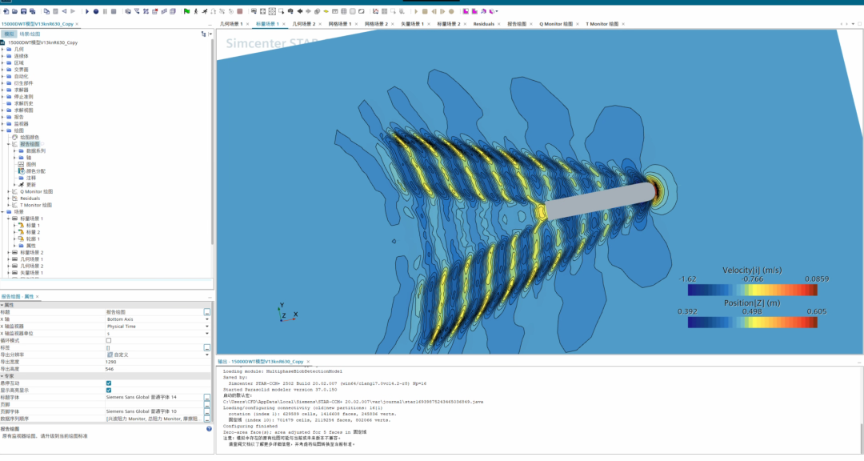
Task: Click the ellipsis button for 标签
Action: pos(206,348)
